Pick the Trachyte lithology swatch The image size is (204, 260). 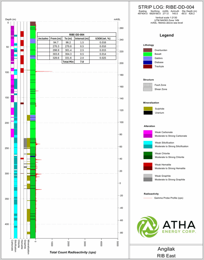(x=148, y=66)
